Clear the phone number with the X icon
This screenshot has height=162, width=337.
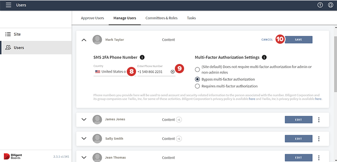[x=173, y=72]
